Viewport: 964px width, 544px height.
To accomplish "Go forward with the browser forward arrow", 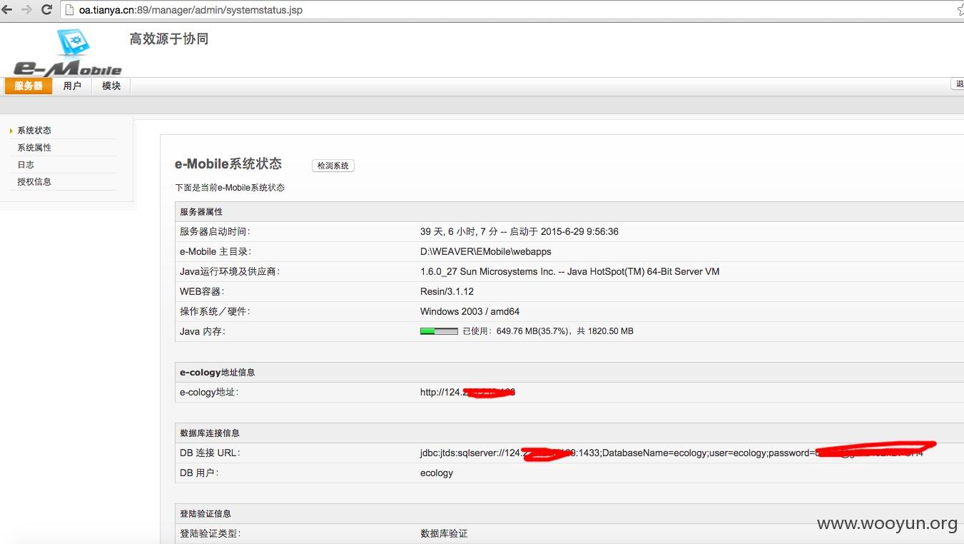I will 26,10.
